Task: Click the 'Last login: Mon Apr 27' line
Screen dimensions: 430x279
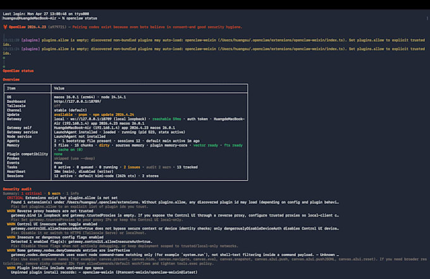Action: point(46,14)
